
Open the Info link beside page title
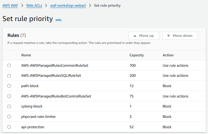58,20
